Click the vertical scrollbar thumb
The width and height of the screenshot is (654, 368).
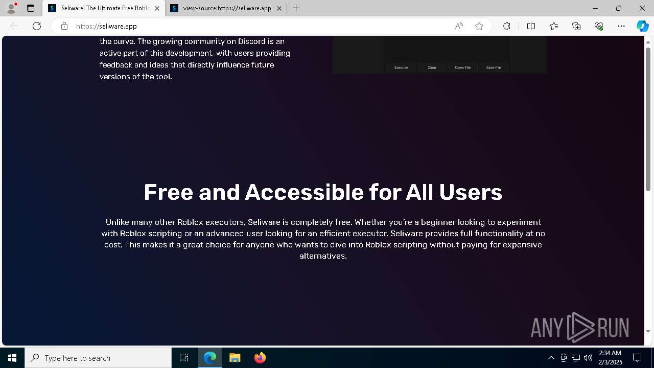click(x=648, y=119)
